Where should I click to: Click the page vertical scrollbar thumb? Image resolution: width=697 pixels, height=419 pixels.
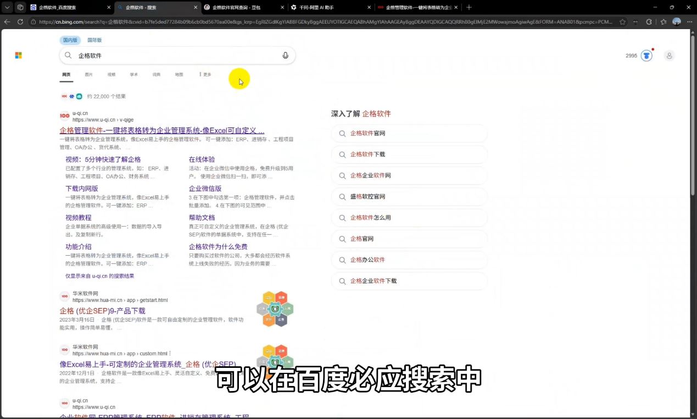pos(693,115)
